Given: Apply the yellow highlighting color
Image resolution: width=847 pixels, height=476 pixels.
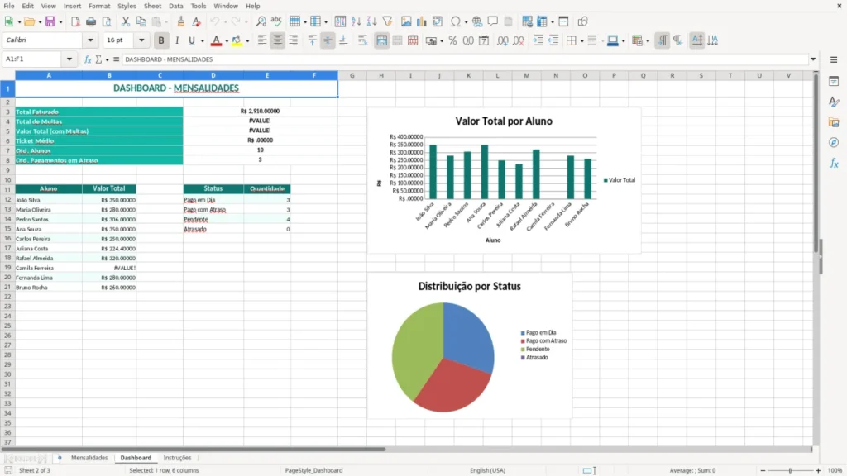Looking at the screenshot, I should [237, 40].
